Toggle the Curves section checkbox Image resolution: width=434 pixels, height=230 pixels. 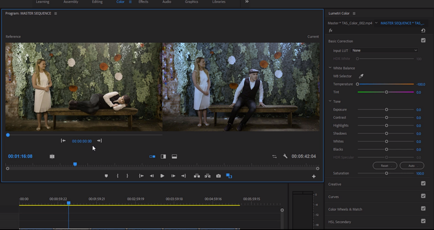coord(423,196)
